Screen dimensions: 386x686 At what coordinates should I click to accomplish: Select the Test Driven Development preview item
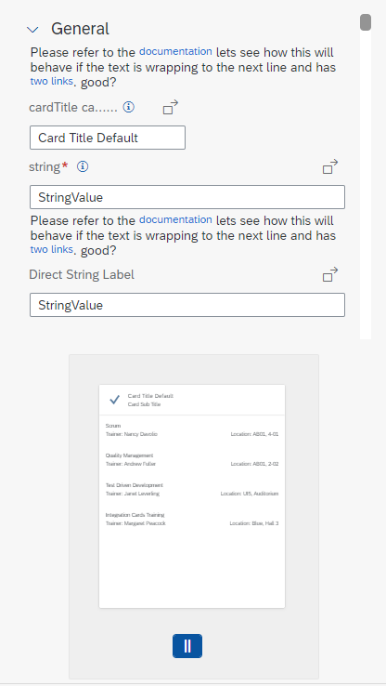click(192, 490)
